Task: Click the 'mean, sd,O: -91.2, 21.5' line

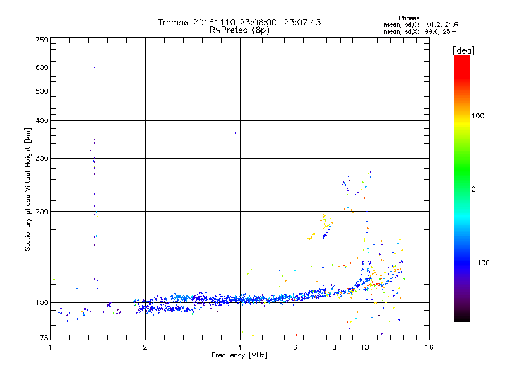Action: (x=420, y=25)
